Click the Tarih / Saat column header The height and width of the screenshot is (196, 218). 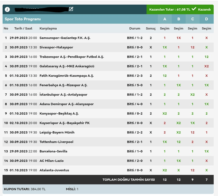tap(23, 28)
